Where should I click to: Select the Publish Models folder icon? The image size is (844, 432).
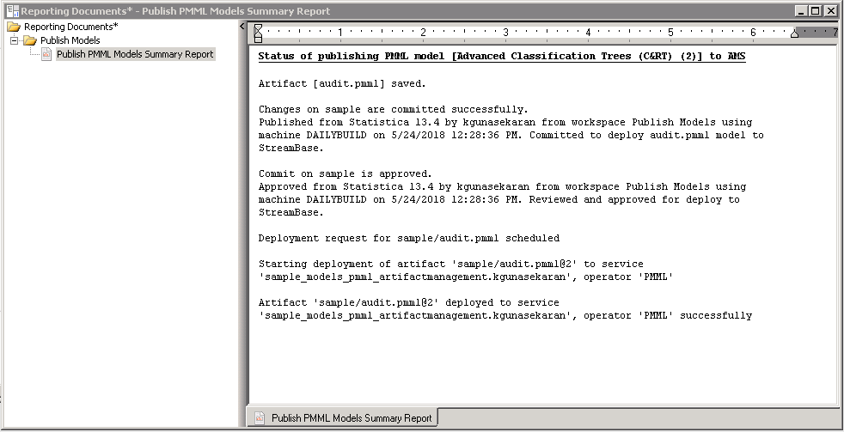click(29, 40)
